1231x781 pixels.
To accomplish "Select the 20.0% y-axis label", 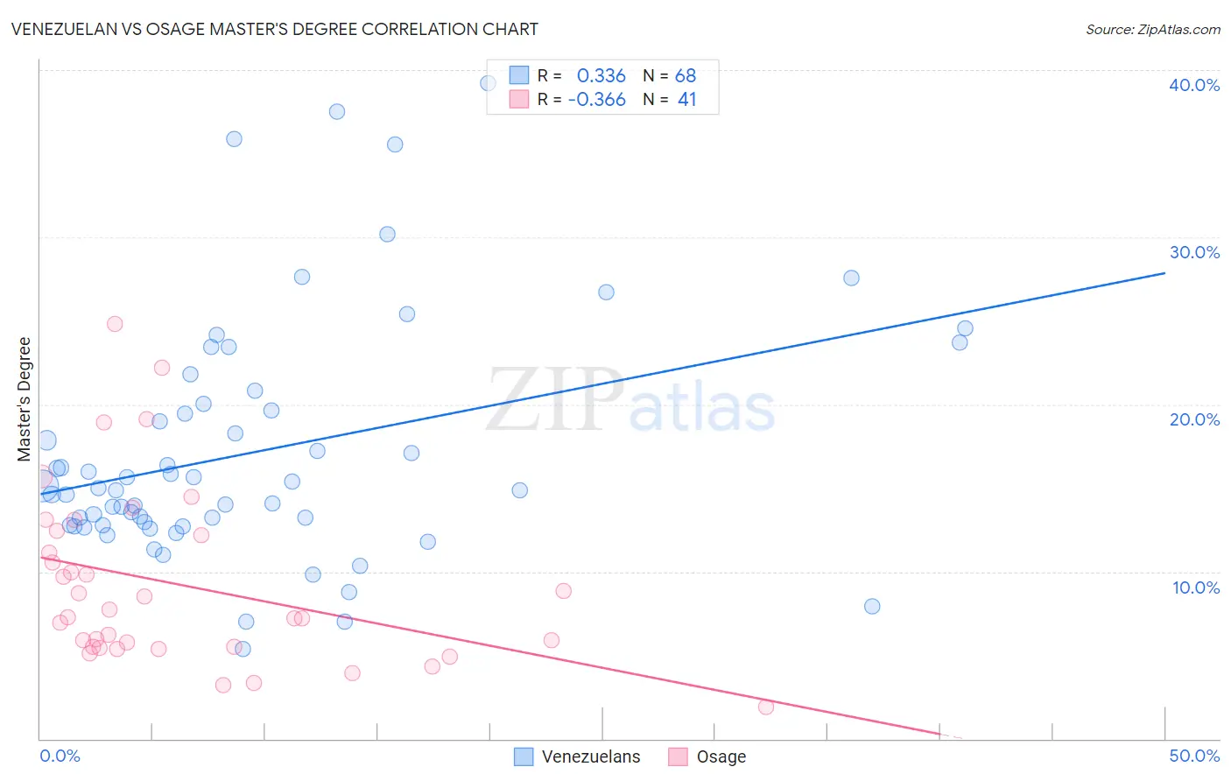I will coord(1194,419).
